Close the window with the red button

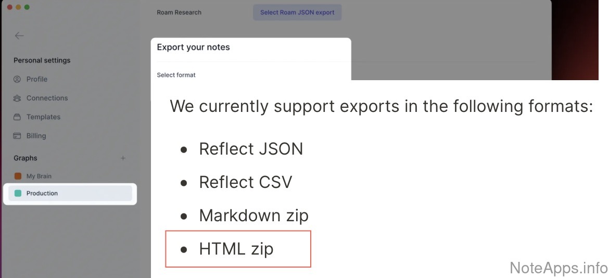pyautogui.click(x=9, y=7)
